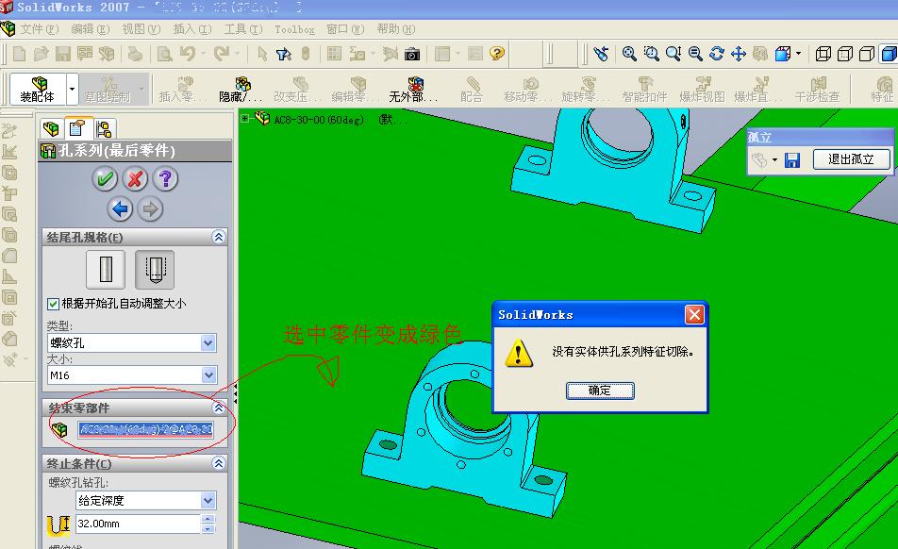Open the ConfigurationManager tab
This screenshot has width=898, height=549.
pos(104,129)
